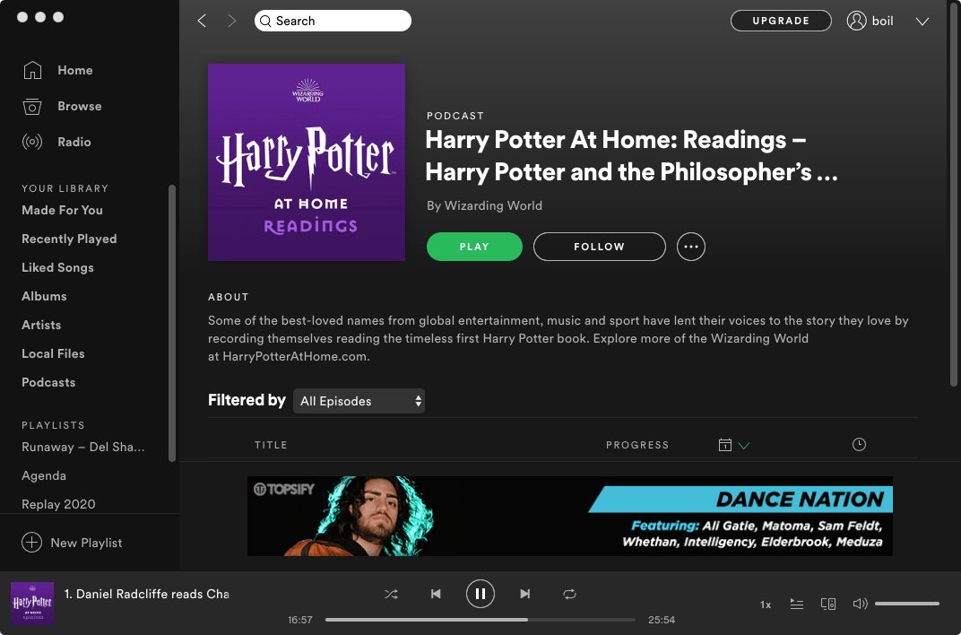Seek within the playback progress bar

pos(480,620)
